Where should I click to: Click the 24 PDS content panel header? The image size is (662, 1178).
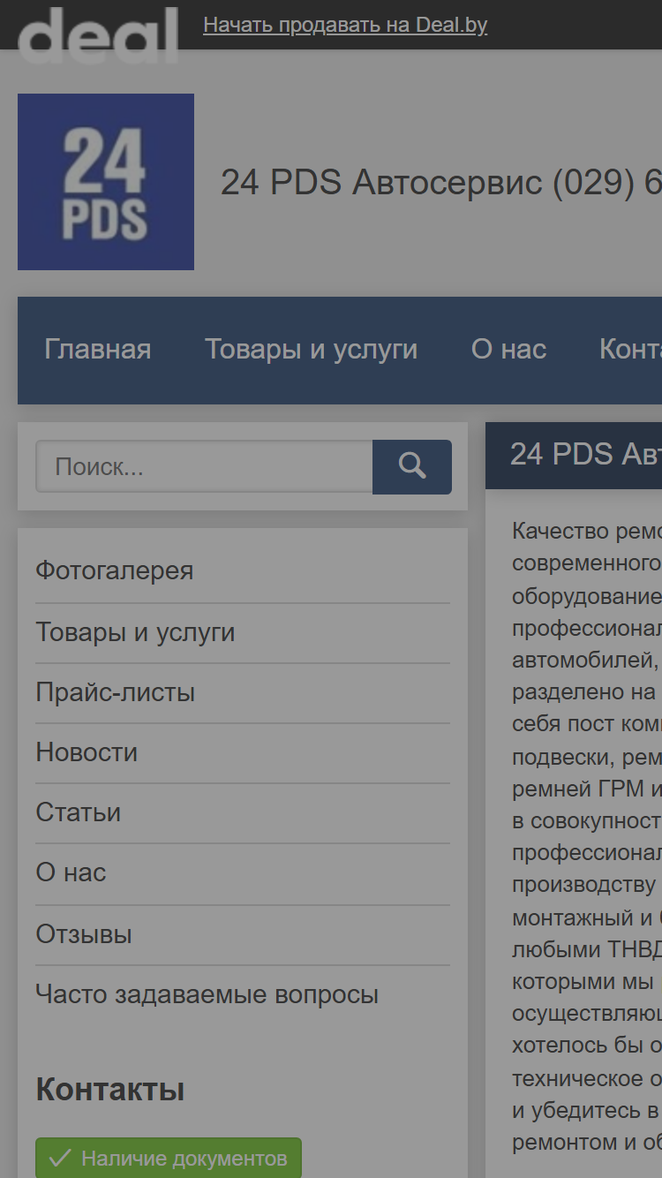(x=574, y=455)
